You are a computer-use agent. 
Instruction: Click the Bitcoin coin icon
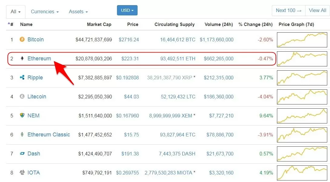tap(22, 39)
